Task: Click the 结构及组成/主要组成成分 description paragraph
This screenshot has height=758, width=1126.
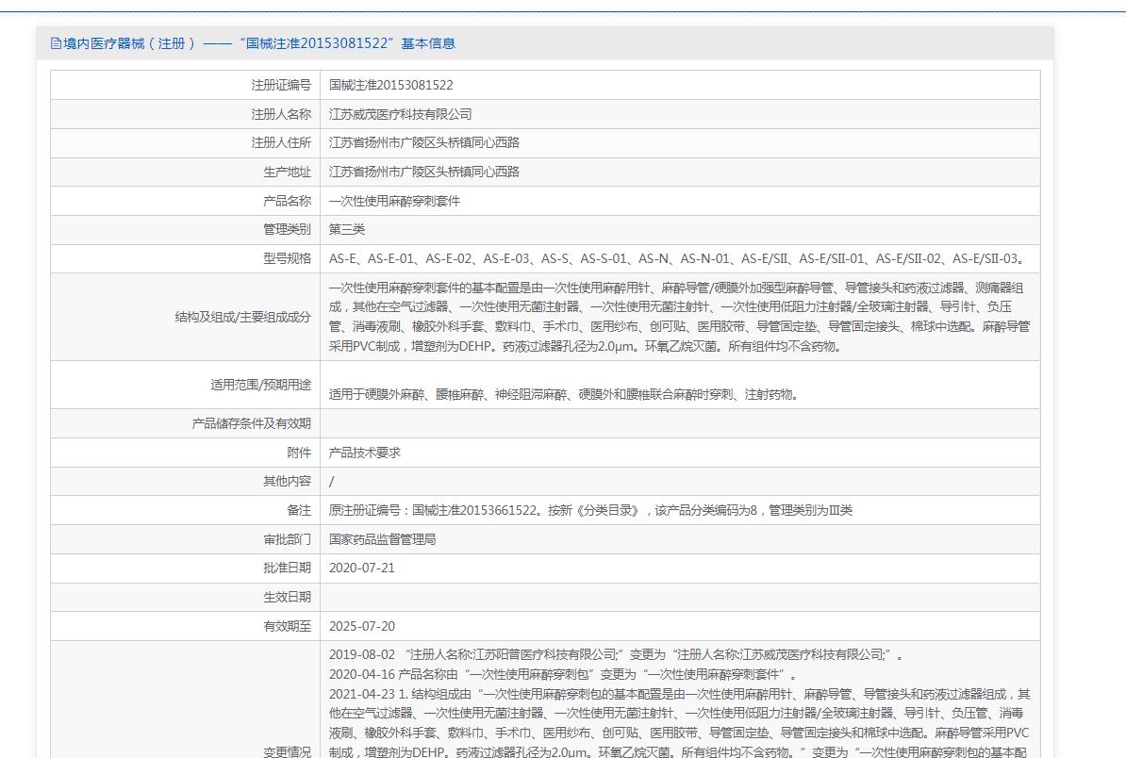Action: 679,317
